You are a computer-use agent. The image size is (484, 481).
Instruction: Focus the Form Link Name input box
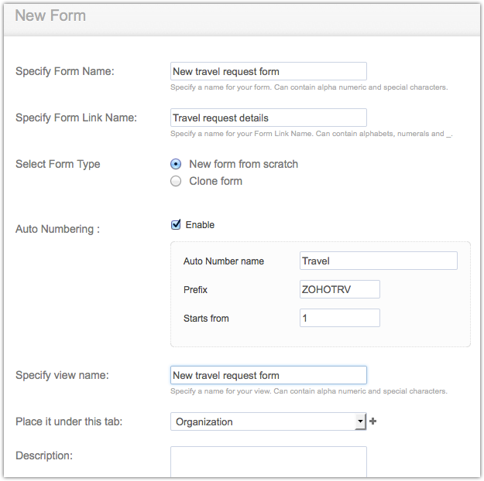coord(268,118)
